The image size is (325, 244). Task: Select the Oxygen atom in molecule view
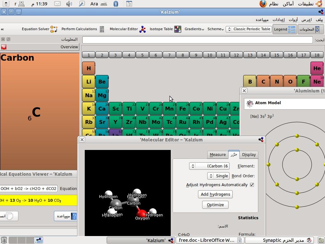pyautogui.click(x=142, y=213)
